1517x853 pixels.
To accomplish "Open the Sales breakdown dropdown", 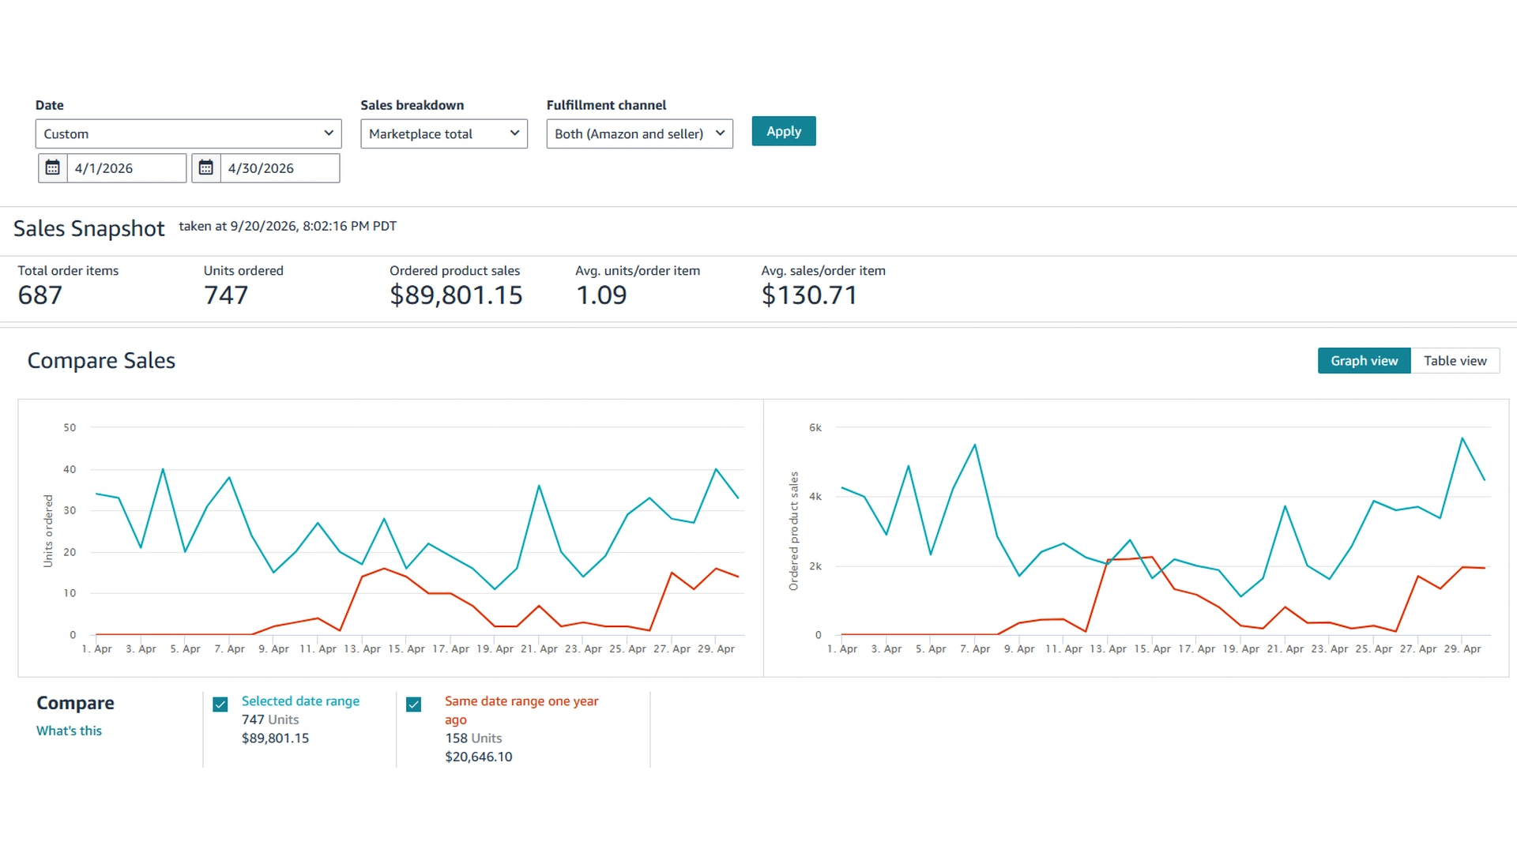I will (x=444, y=133).
